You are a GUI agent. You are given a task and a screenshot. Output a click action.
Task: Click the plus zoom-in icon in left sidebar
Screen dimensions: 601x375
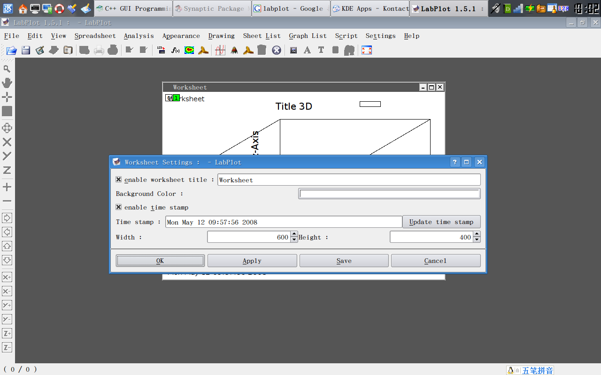point(7,187)
